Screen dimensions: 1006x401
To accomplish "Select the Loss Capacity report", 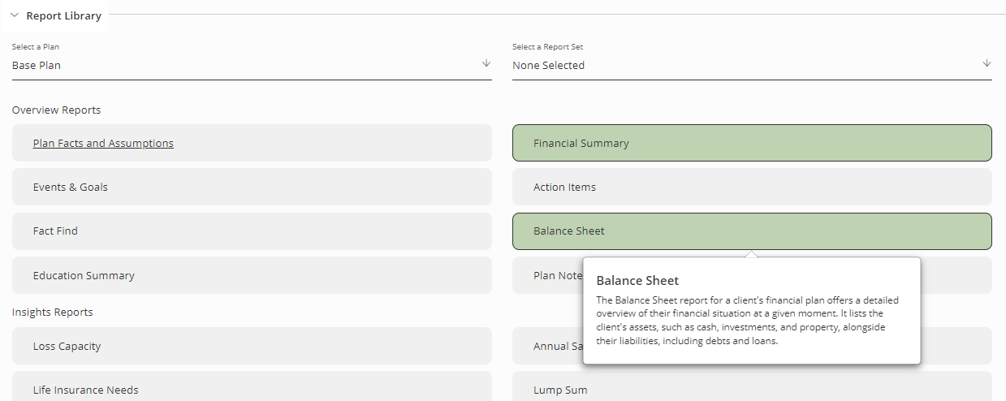I will [252, 346].
